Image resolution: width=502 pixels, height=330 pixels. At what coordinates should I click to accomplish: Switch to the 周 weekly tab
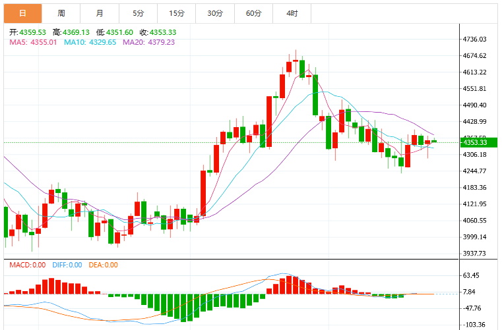point(61,13)
